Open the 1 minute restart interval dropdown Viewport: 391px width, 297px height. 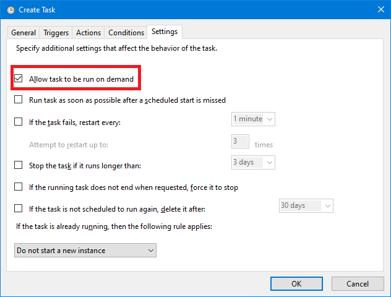pos(253,119)
